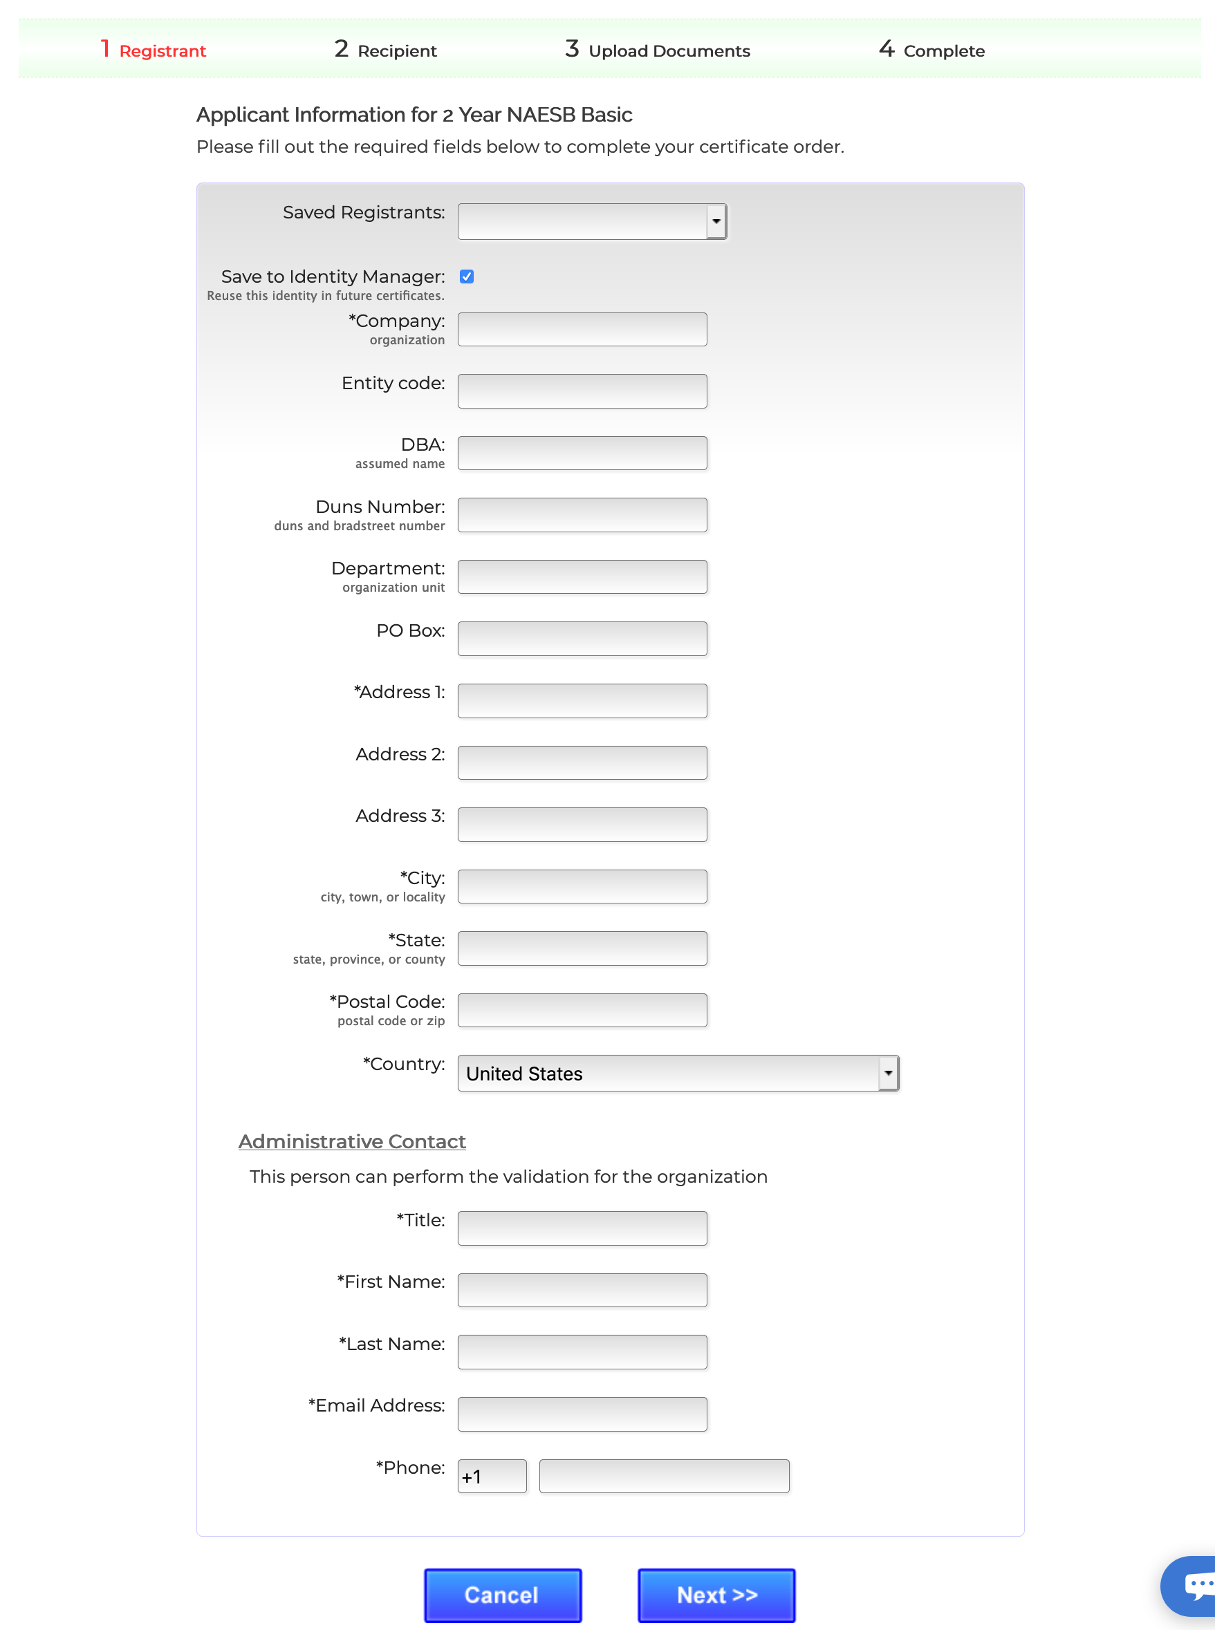Focus the Company input field
Screen dimensions: 1215x1630
582,329
